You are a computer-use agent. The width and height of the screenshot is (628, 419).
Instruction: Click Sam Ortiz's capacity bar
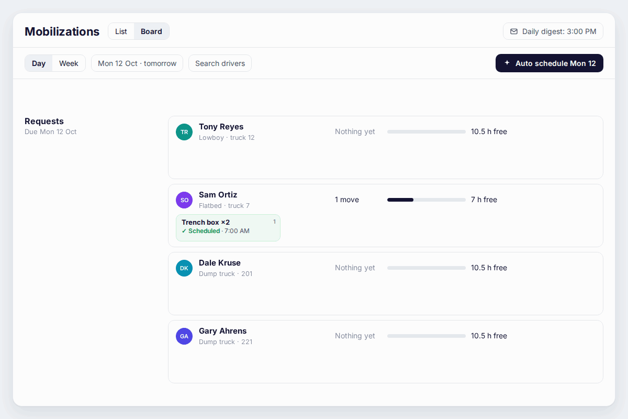coord(427,200)
